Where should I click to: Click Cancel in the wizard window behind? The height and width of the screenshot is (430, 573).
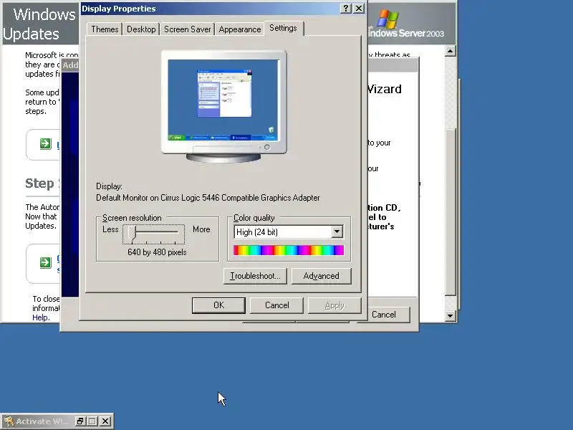384,315
